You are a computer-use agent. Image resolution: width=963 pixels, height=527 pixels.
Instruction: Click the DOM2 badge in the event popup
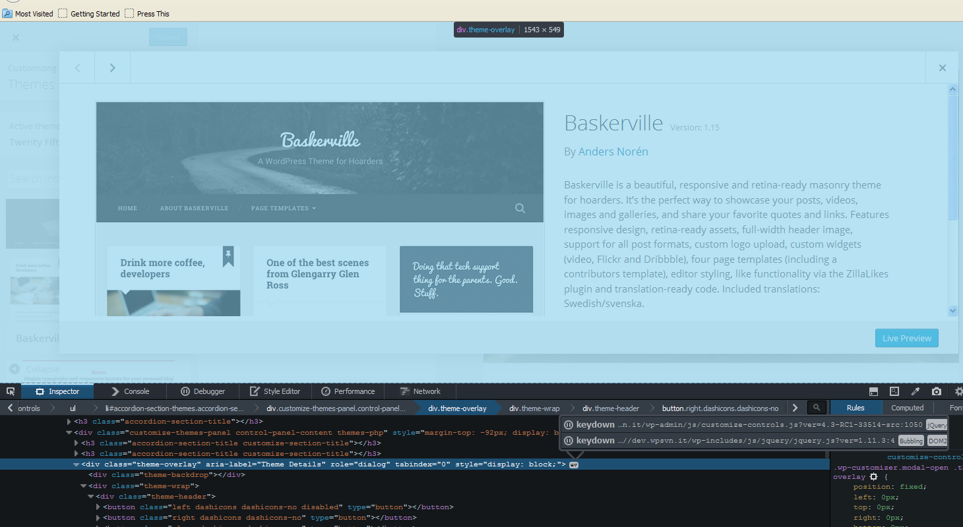[937, 441]
